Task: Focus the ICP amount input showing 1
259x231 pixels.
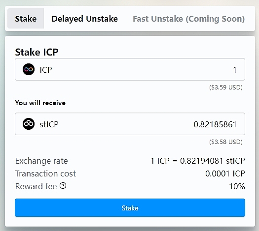Action: 130,69
